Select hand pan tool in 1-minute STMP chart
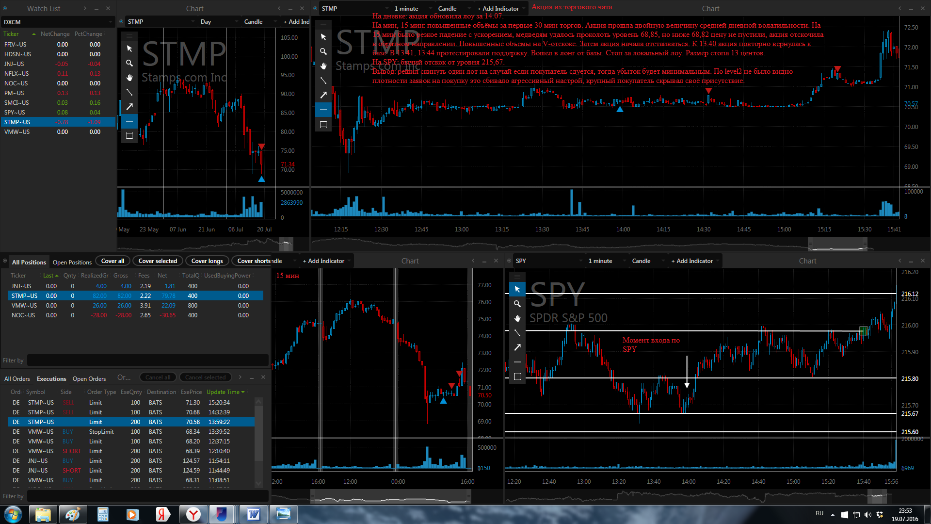Image resolution: width=931 pixels, height=524 pixels. tap(323, 66)
